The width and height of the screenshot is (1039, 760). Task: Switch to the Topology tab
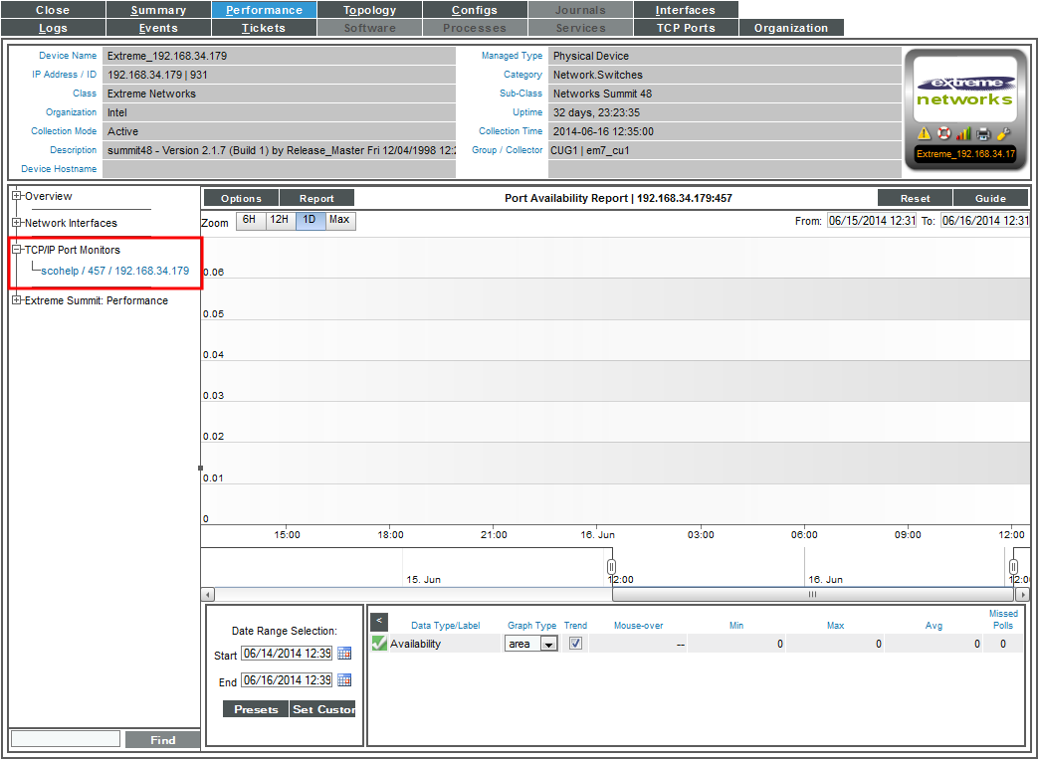click(x=369, y=10)
